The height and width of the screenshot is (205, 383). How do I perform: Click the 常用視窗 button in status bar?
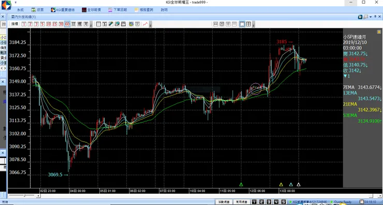coord(241,202)
